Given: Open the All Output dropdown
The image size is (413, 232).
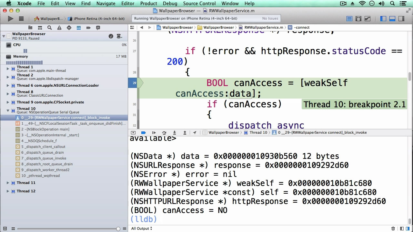Looking at the screenshot, I should coord(142,228).
